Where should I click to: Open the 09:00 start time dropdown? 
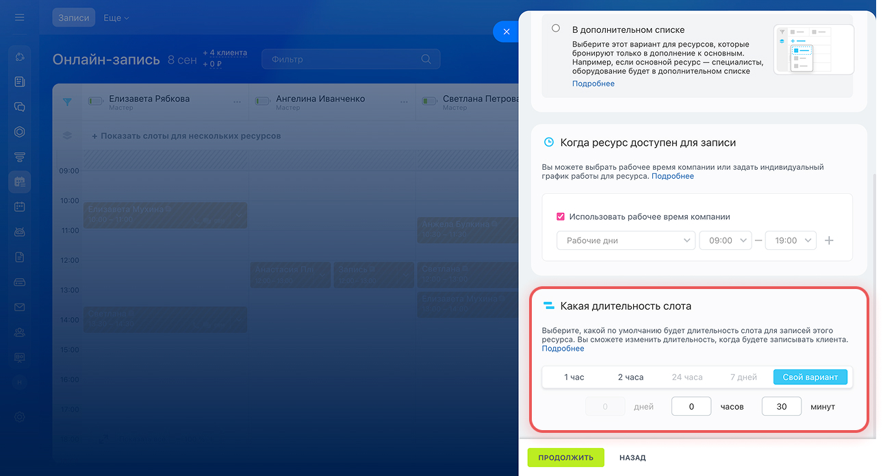[x=725, y=240]
